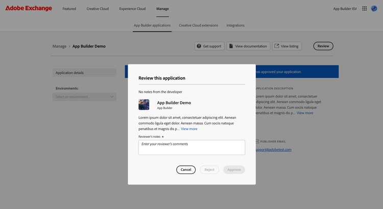Click the App Builder Demo breadcrumb text
Image resolution: width=383 pixels, height=209 pixels.
tap(89, 46)
